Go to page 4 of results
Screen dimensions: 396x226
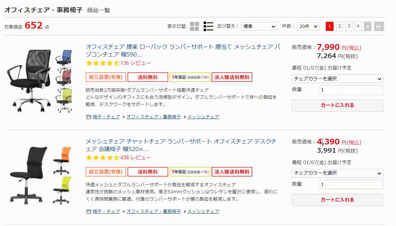click(358, 26)
